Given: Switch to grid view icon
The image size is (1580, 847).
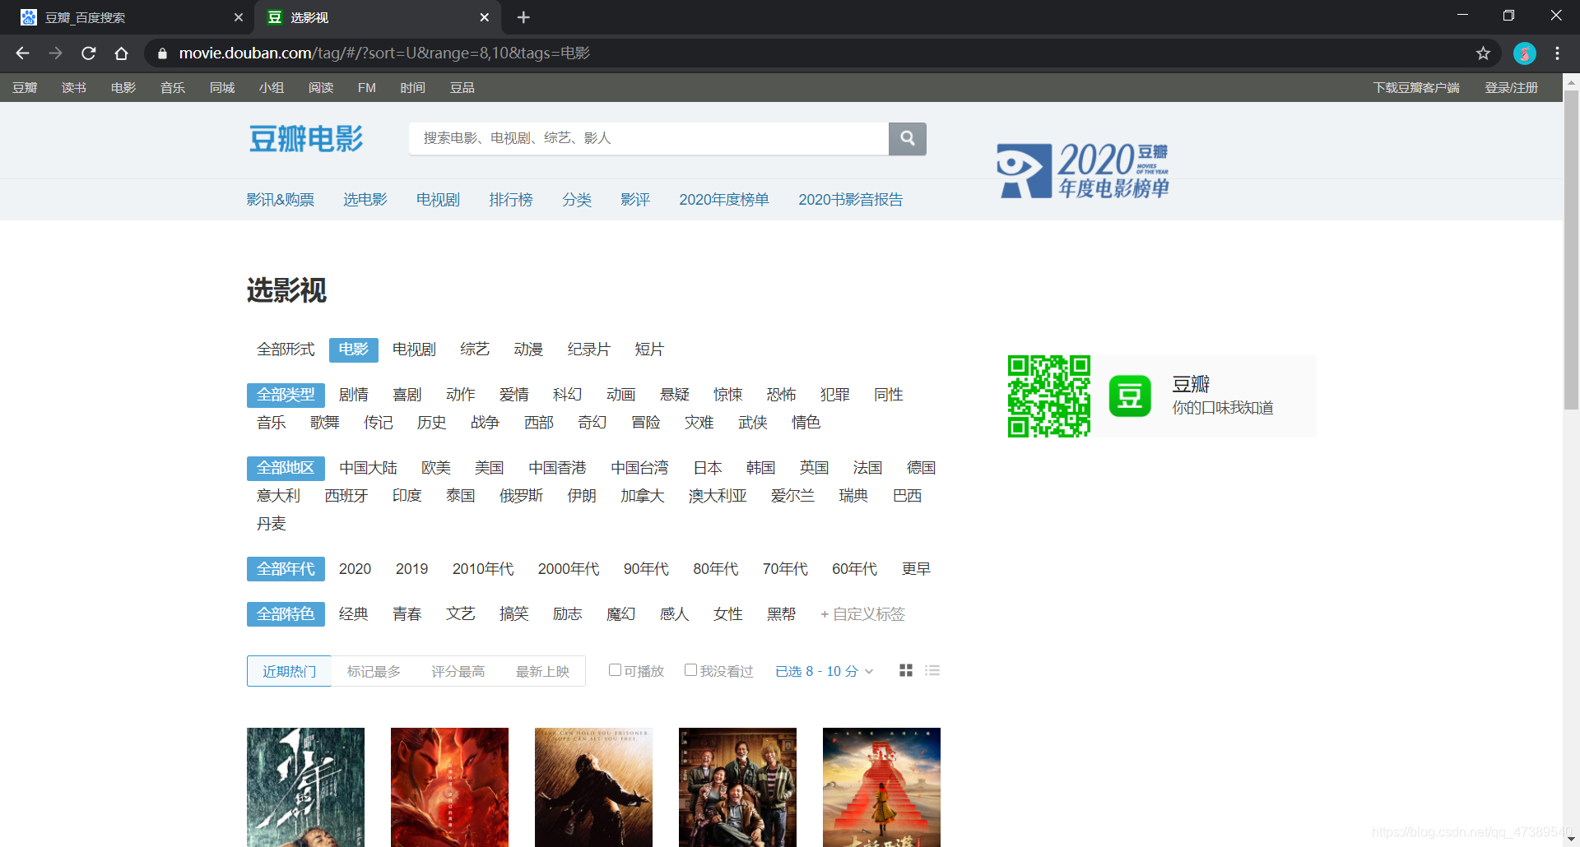Looking at the screenshot, I should tap(906, 671).
